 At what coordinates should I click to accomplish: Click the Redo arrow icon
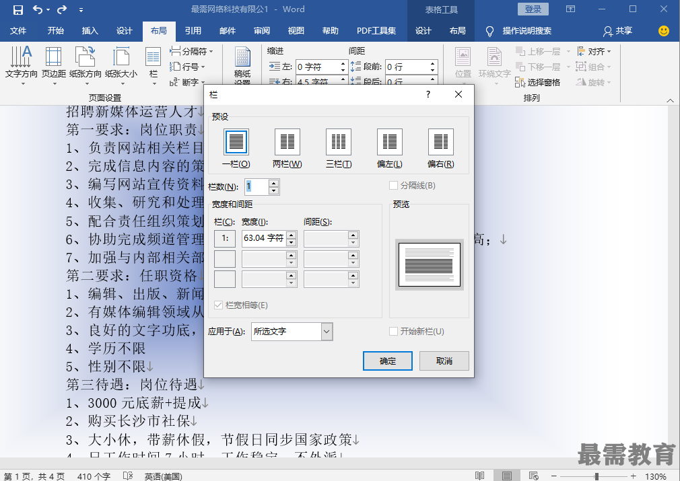pos(62,9)
